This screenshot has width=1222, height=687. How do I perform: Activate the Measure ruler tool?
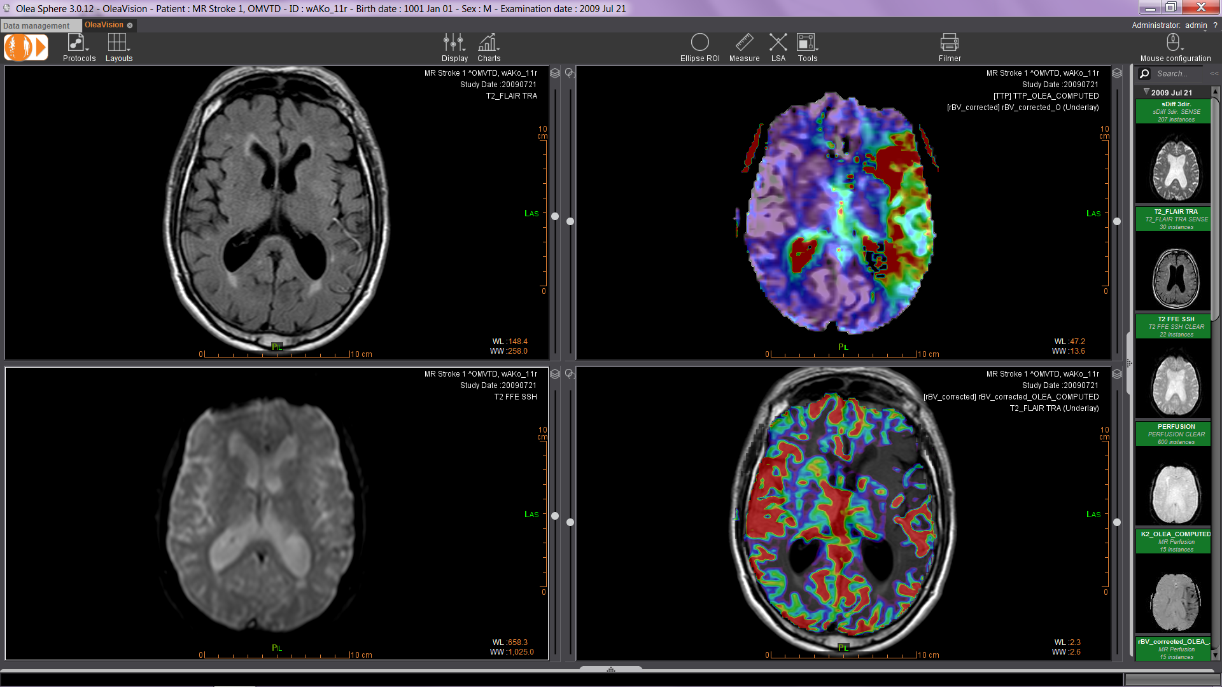click(744, 43)
